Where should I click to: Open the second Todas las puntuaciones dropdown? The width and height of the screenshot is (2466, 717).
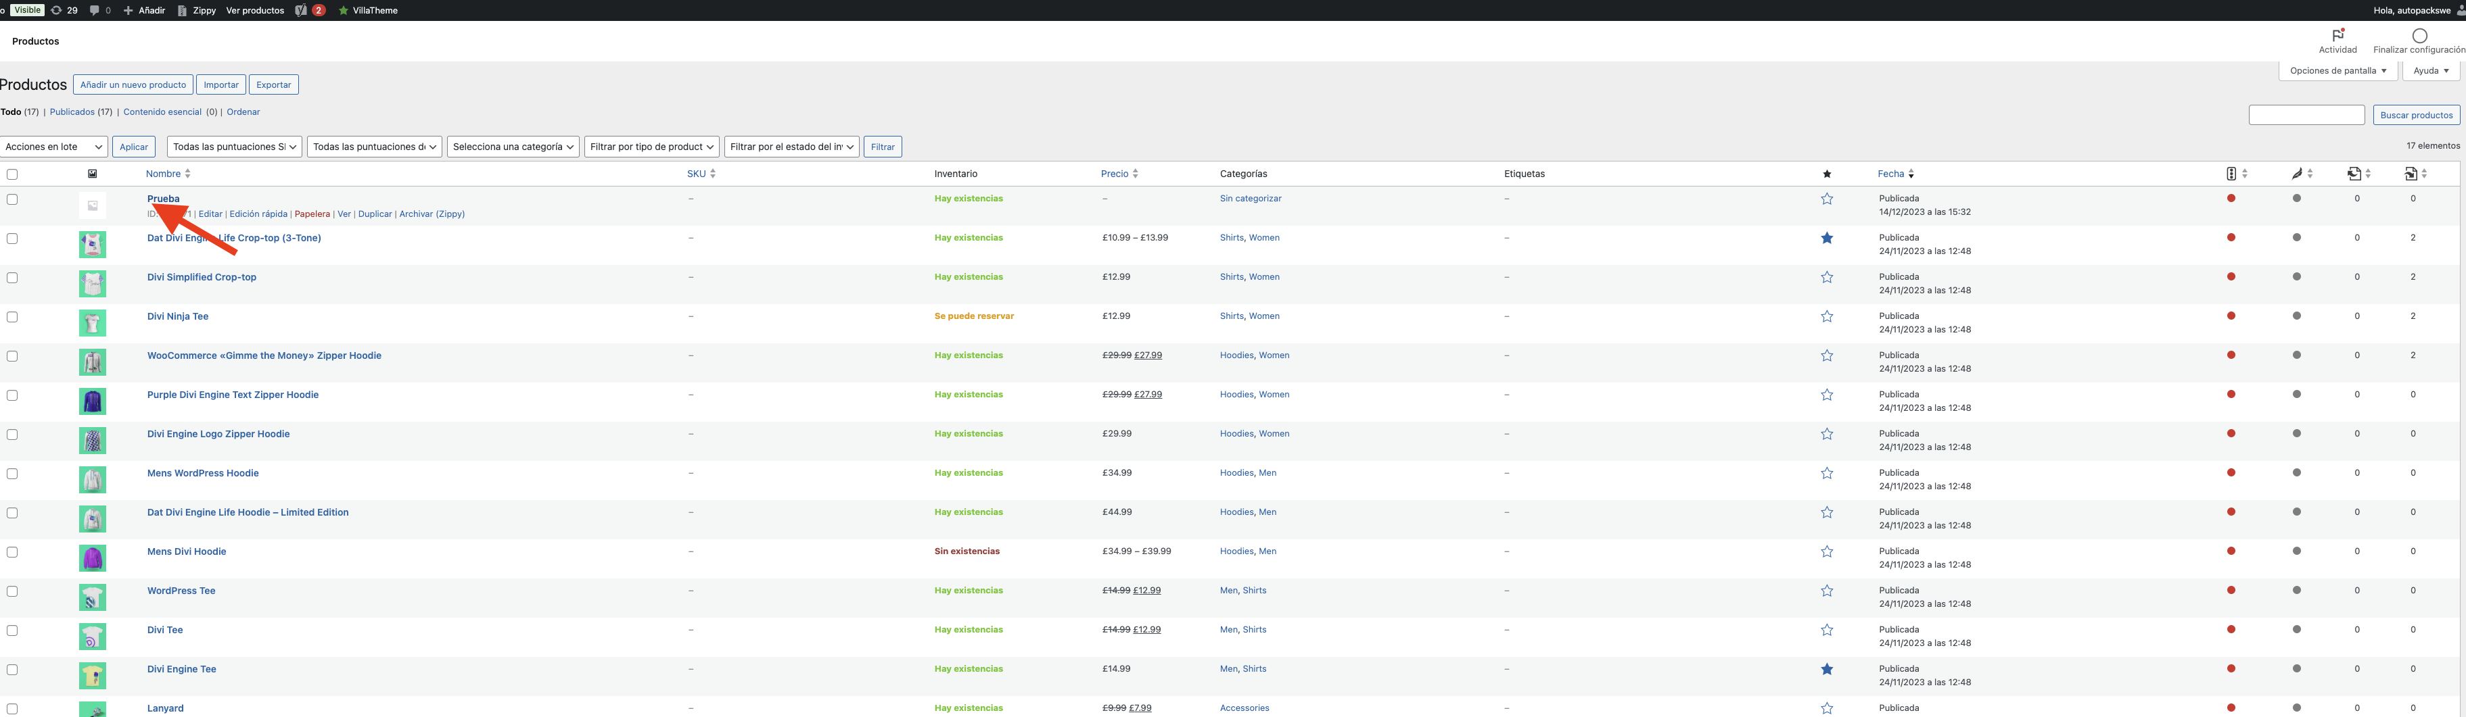point(374,146)
